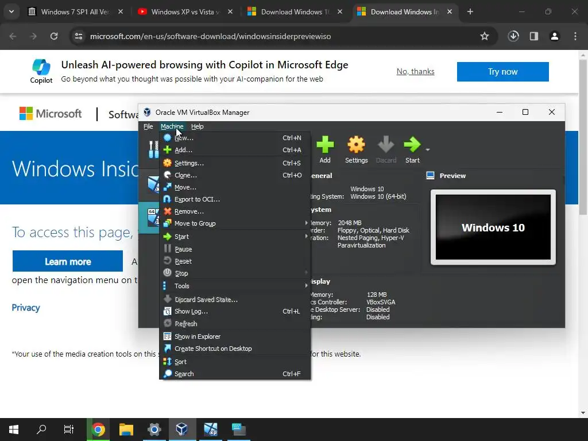
Task: Open the tab search dropdown
Action: tap(11, 11)
